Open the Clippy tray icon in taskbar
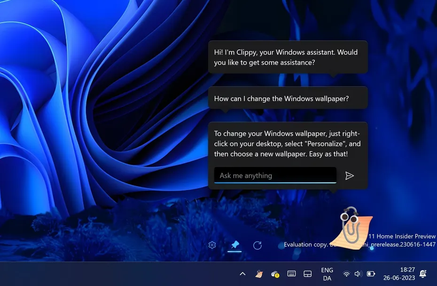This screenshot has width=437, height=286. (259, 274)
